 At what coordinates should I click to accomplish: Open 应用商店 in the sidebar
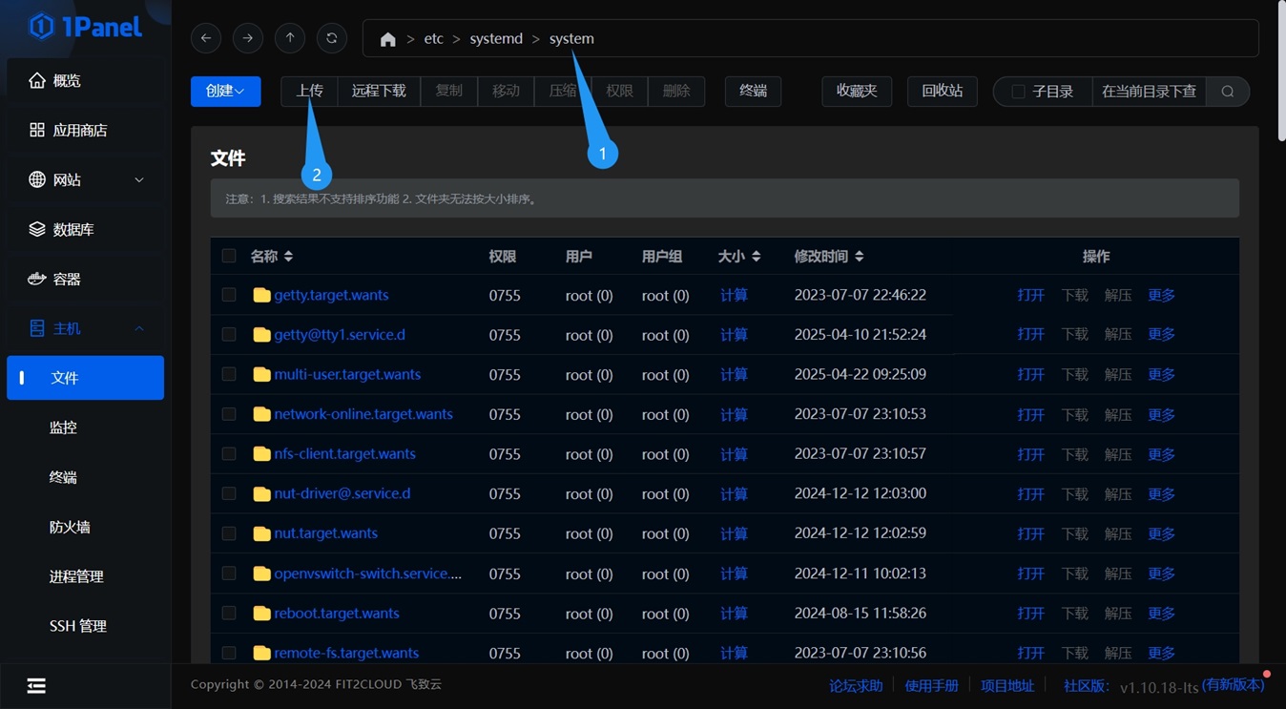(x=80, y=130)
